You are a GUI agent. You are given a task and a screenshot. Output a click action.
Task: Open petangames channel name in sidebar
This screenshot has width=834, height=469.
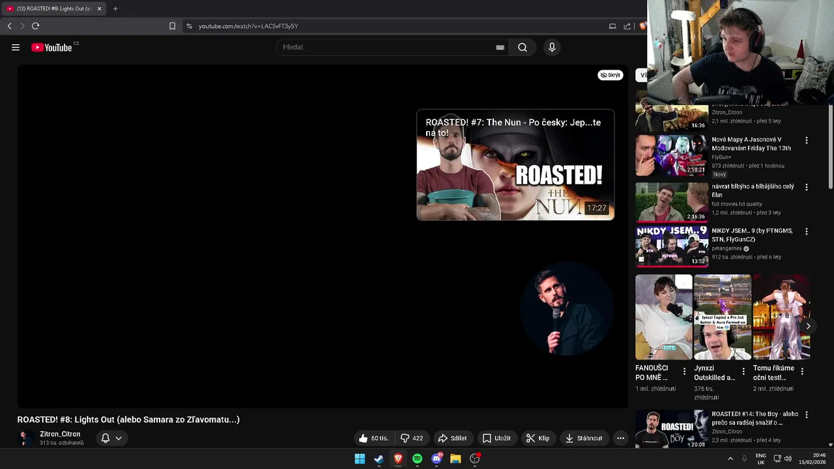[x=727, y=249]
